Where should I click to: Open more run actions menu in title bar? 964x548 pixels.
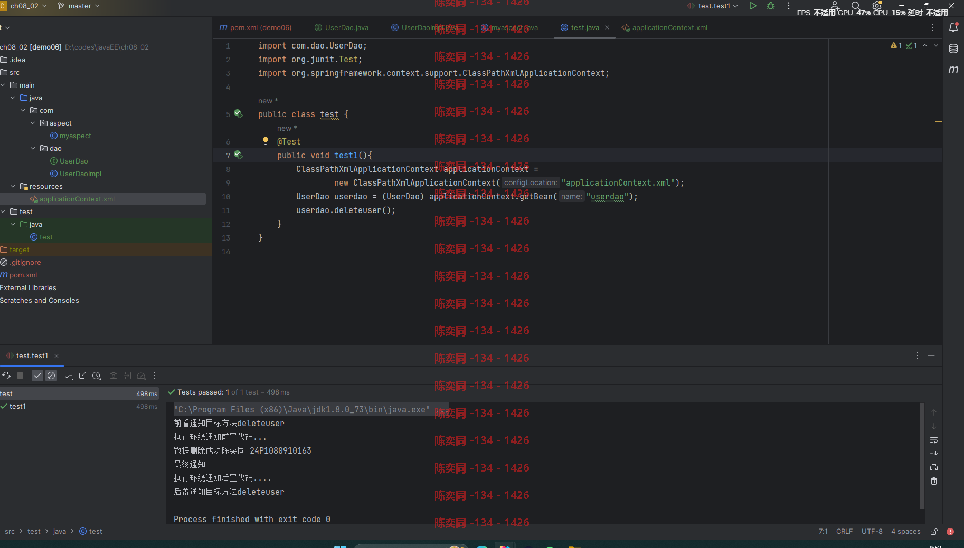click(789, 6)
